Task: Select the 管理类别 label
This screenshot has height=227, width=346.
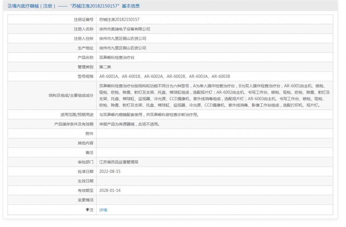Action: pos(86,67)
